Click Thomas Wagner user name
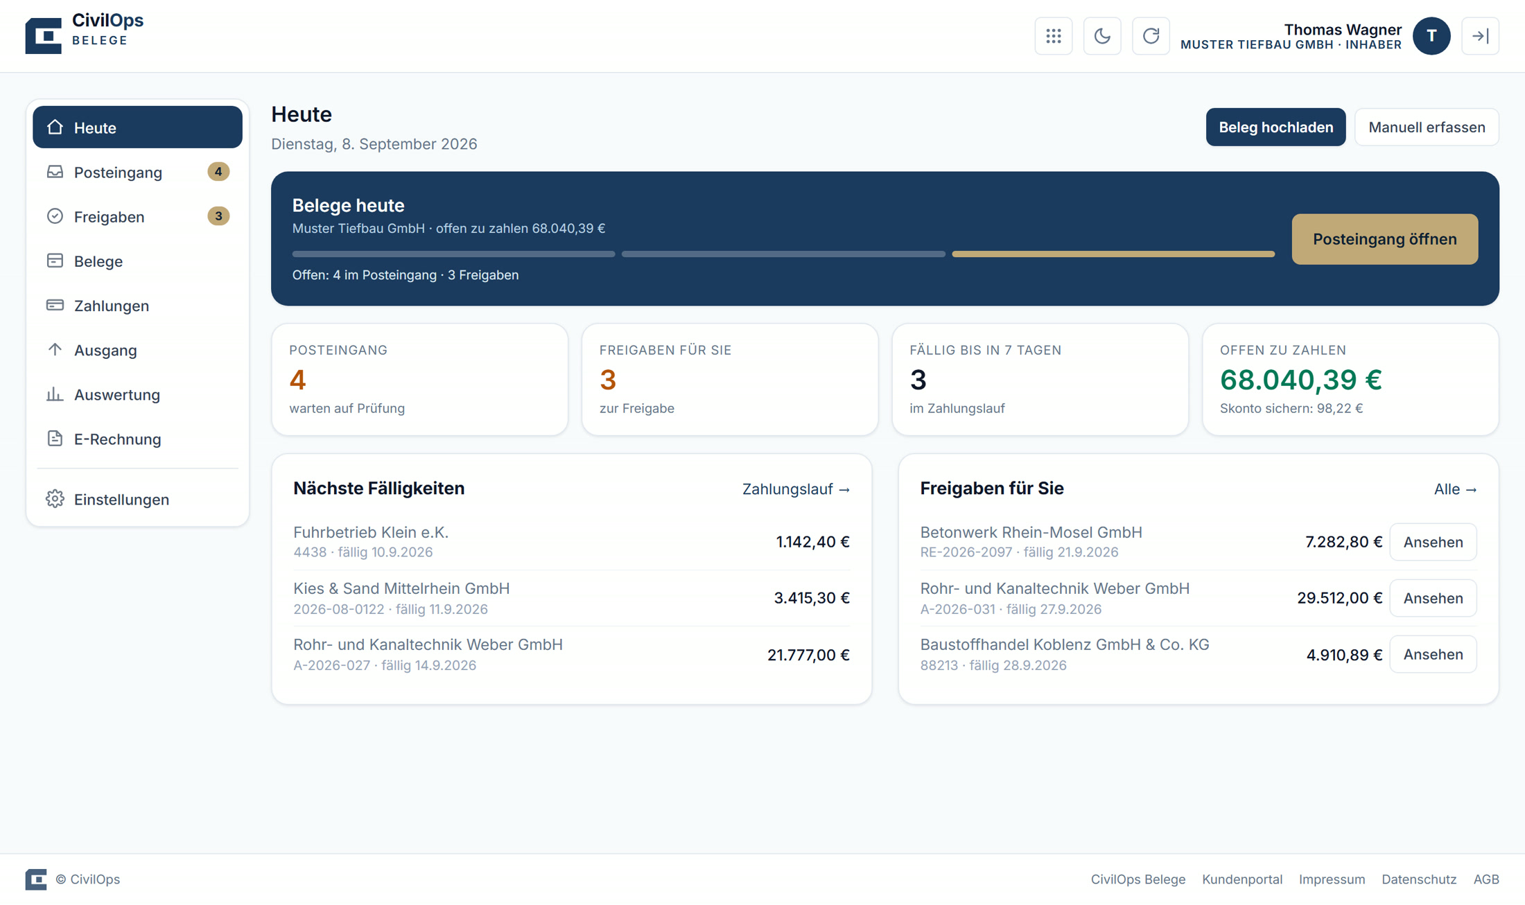Image resolution: width=1525 pixels, height=905 pixels. (1342, 29)
